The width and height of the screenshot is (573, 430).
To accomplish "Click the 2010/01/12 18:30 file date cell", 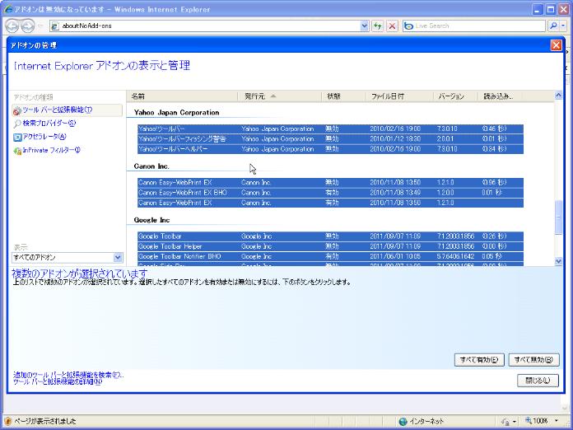I will click(395, 139).
